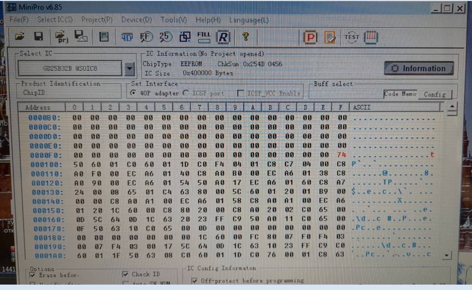Viewport: 472px width, 290px height.
Task: Open the Language(L) menu
Action: [249, 20]
